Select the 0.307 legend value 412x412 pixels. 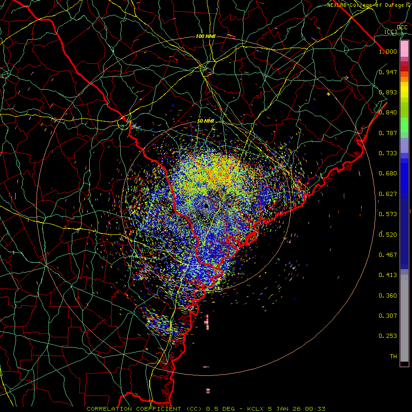388,316
